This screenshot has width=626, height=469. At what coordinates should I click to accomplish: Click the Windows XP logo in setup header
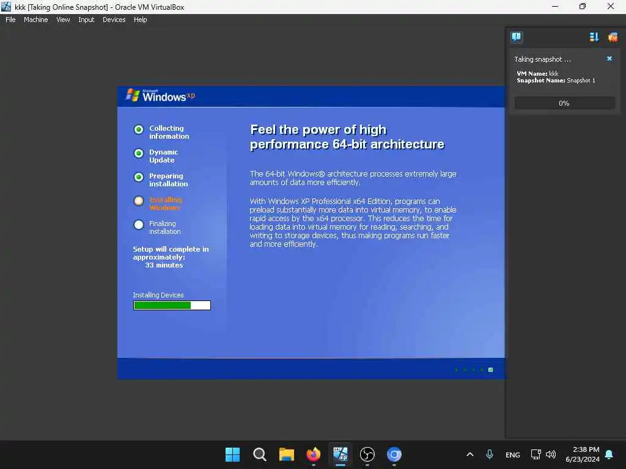pos(161,95)
